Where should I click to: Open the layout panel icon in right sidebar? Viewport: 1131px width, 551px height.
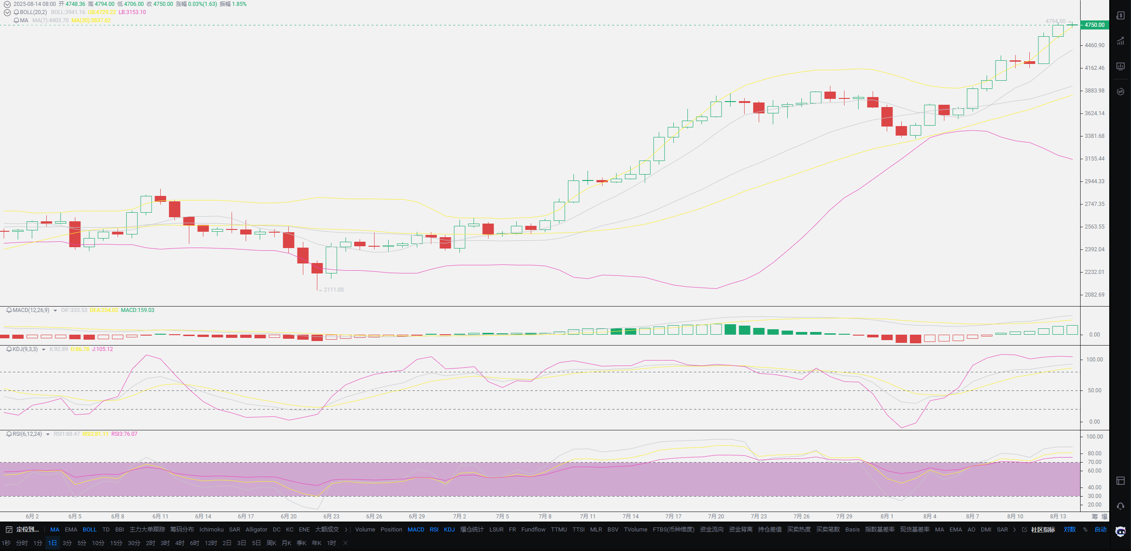point(1121,481)
